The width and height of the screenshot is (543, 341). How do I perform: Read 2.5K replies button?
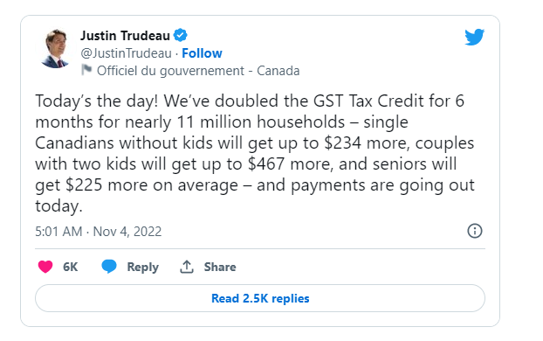260,298
